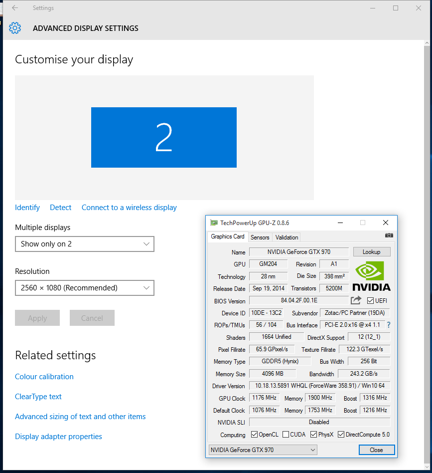Screen dimensions: 432x473
Task: Toggle the PhysX checkbox
Action: 313,435
